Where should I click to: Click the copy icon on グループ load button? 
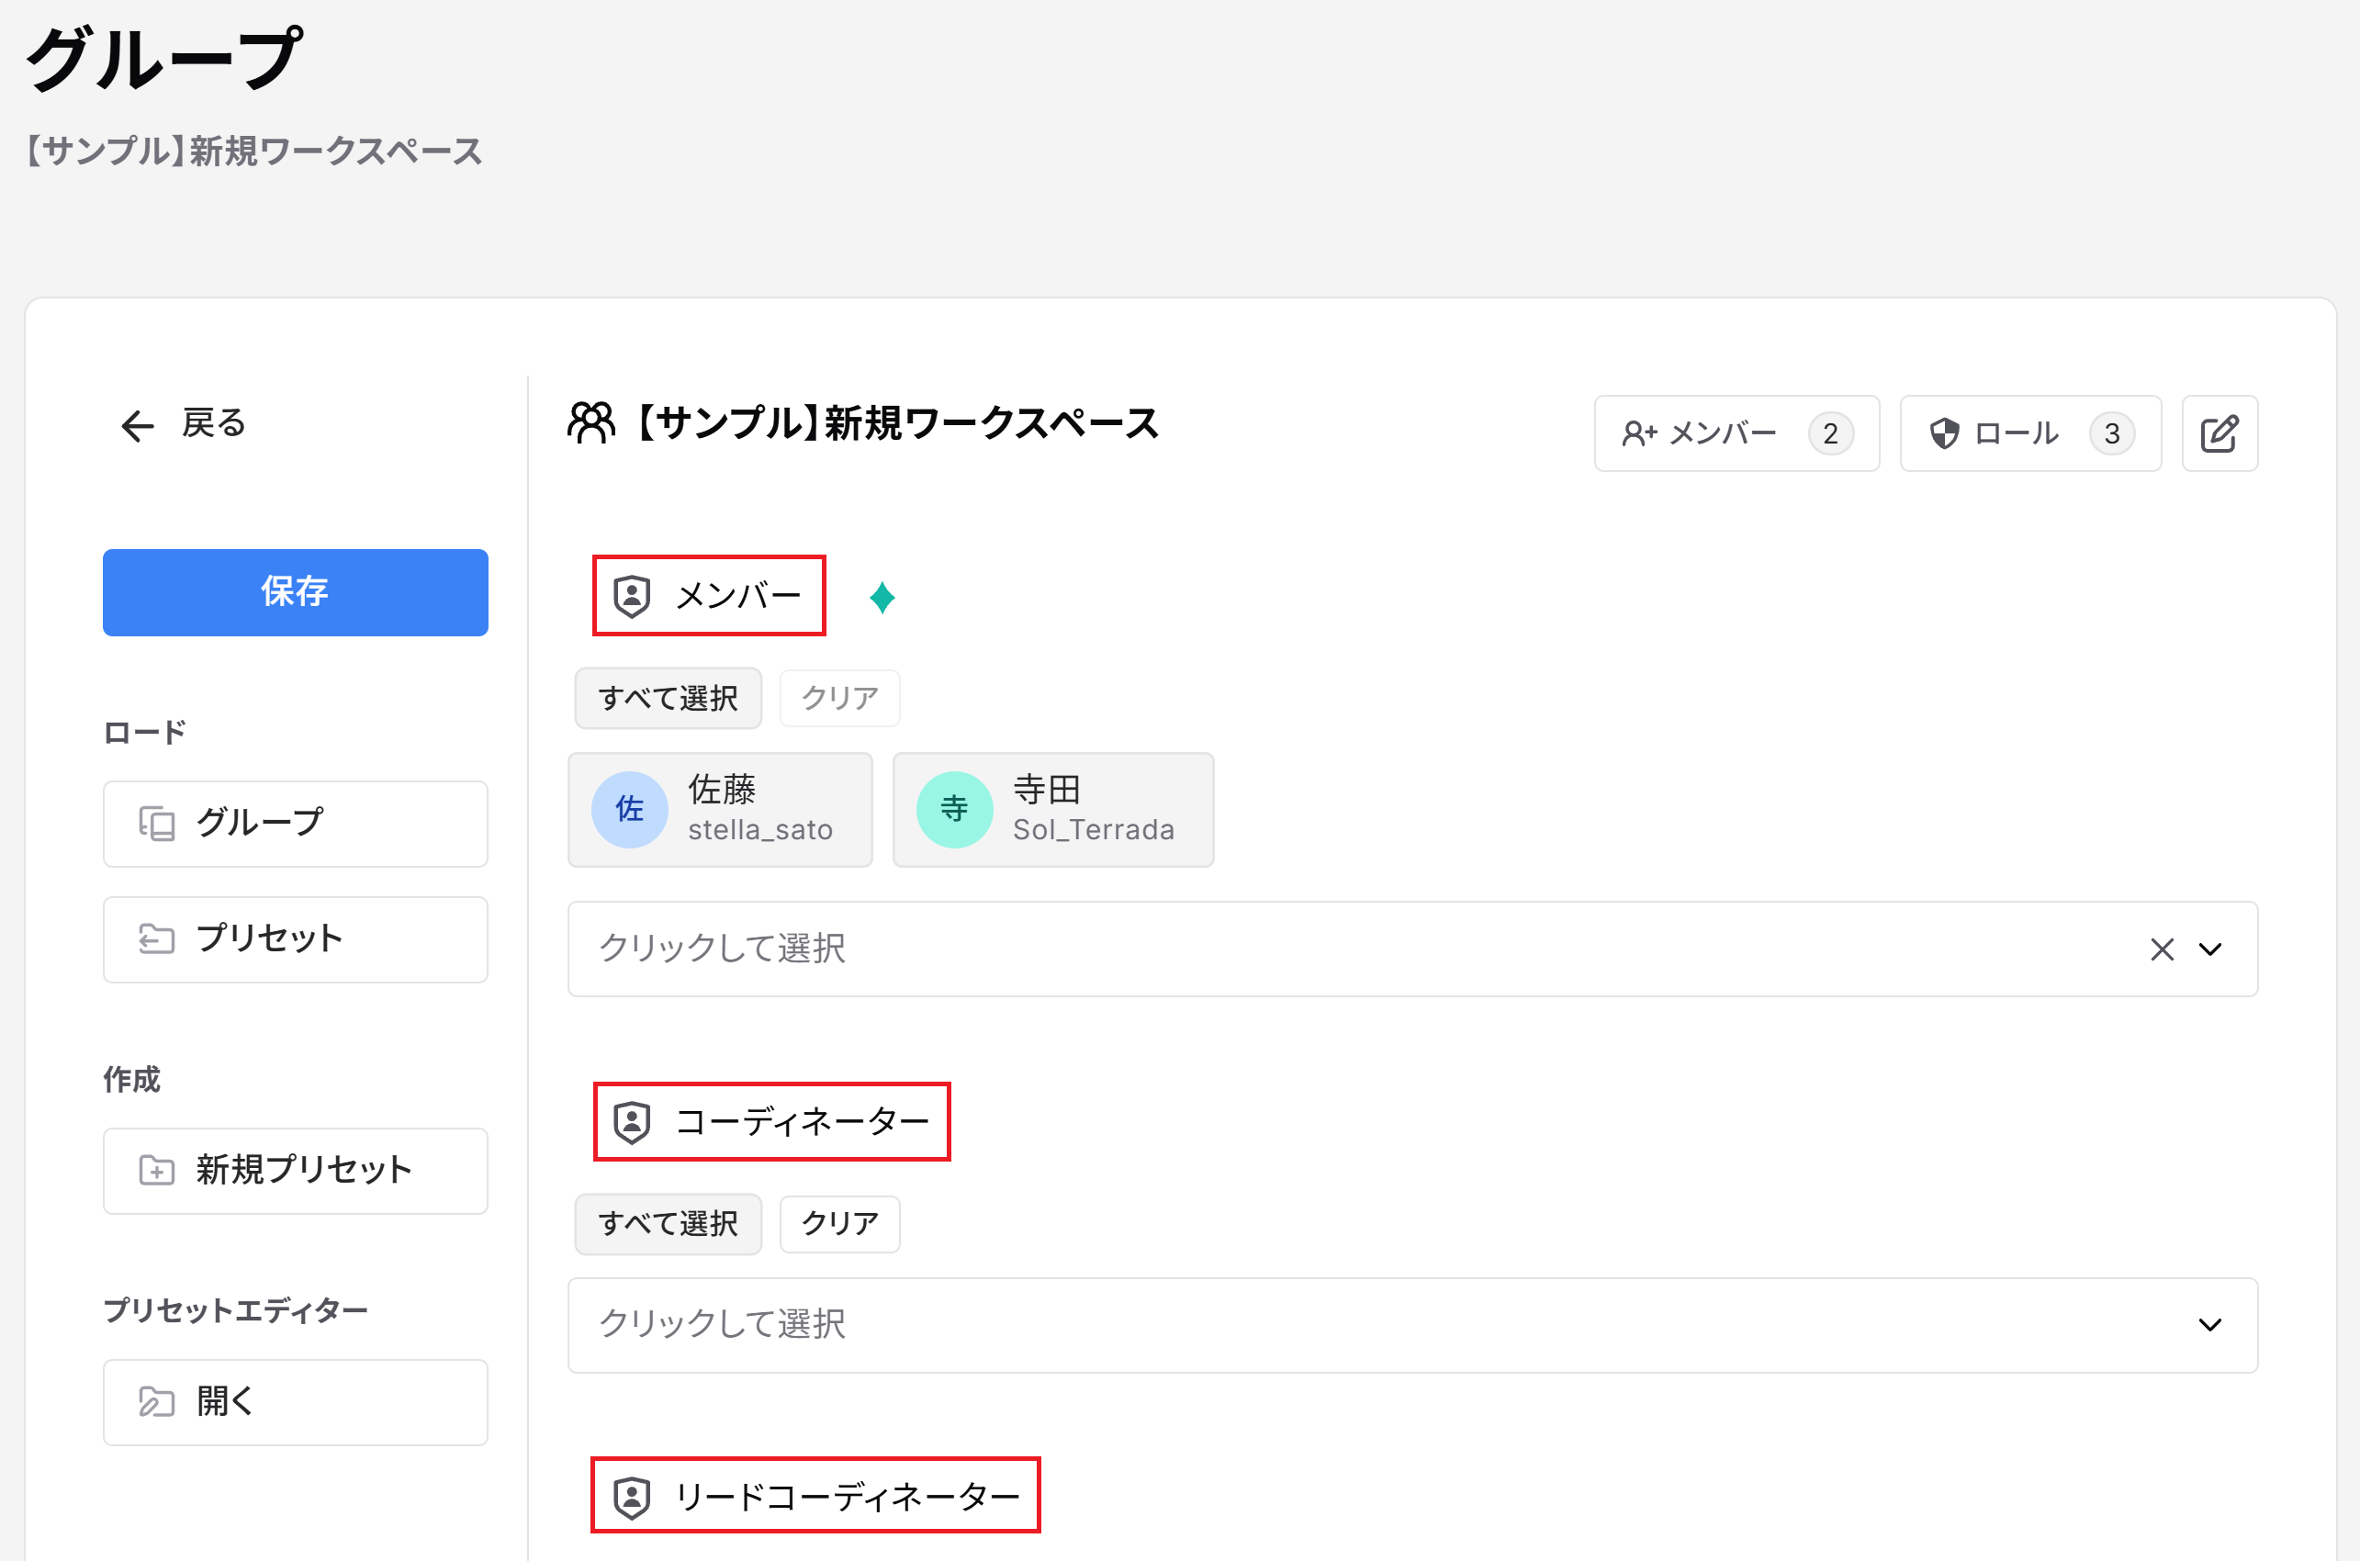[156, 824]
